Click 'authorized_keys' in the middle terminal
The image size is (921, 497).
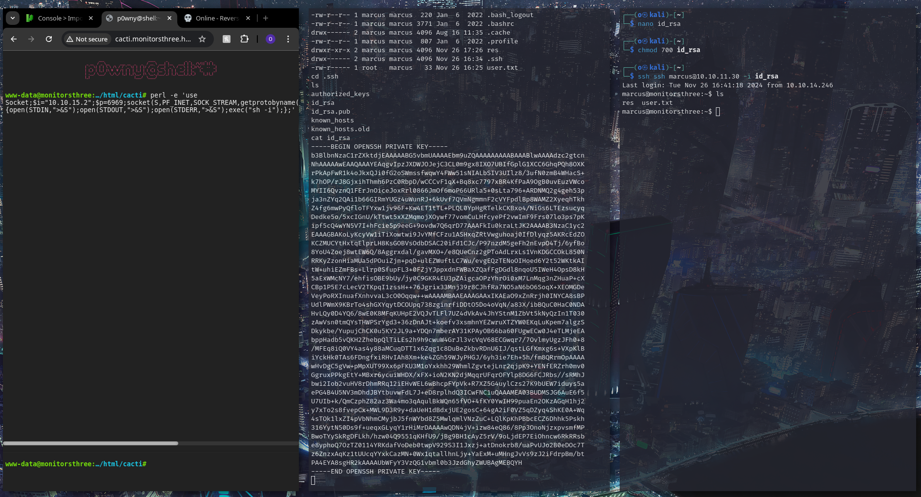[x=340, y=94]
